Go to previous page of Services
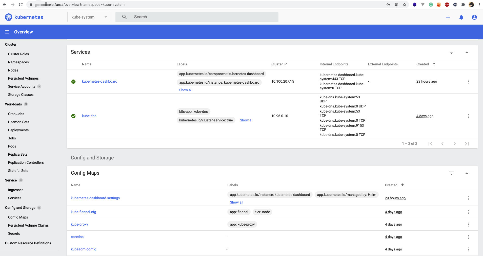Viewport: 483px width, 256px height. click(442, 144)
